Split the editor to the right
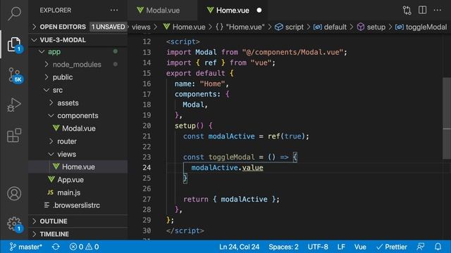The image size is (451, 253). coord(423,10)
